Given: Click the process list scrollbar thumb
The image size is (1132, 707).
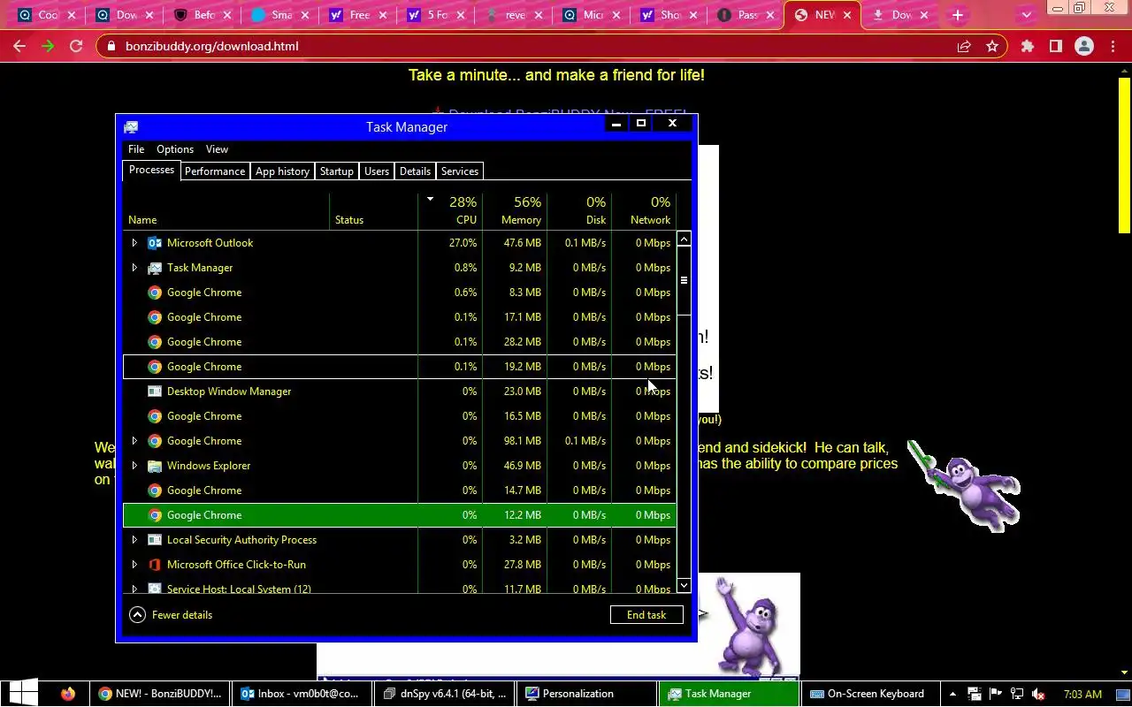Looking at the screenshot, I should pos(684,281).
